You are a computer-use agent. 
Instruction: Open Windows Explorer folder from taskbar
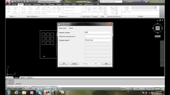(24, 93)
